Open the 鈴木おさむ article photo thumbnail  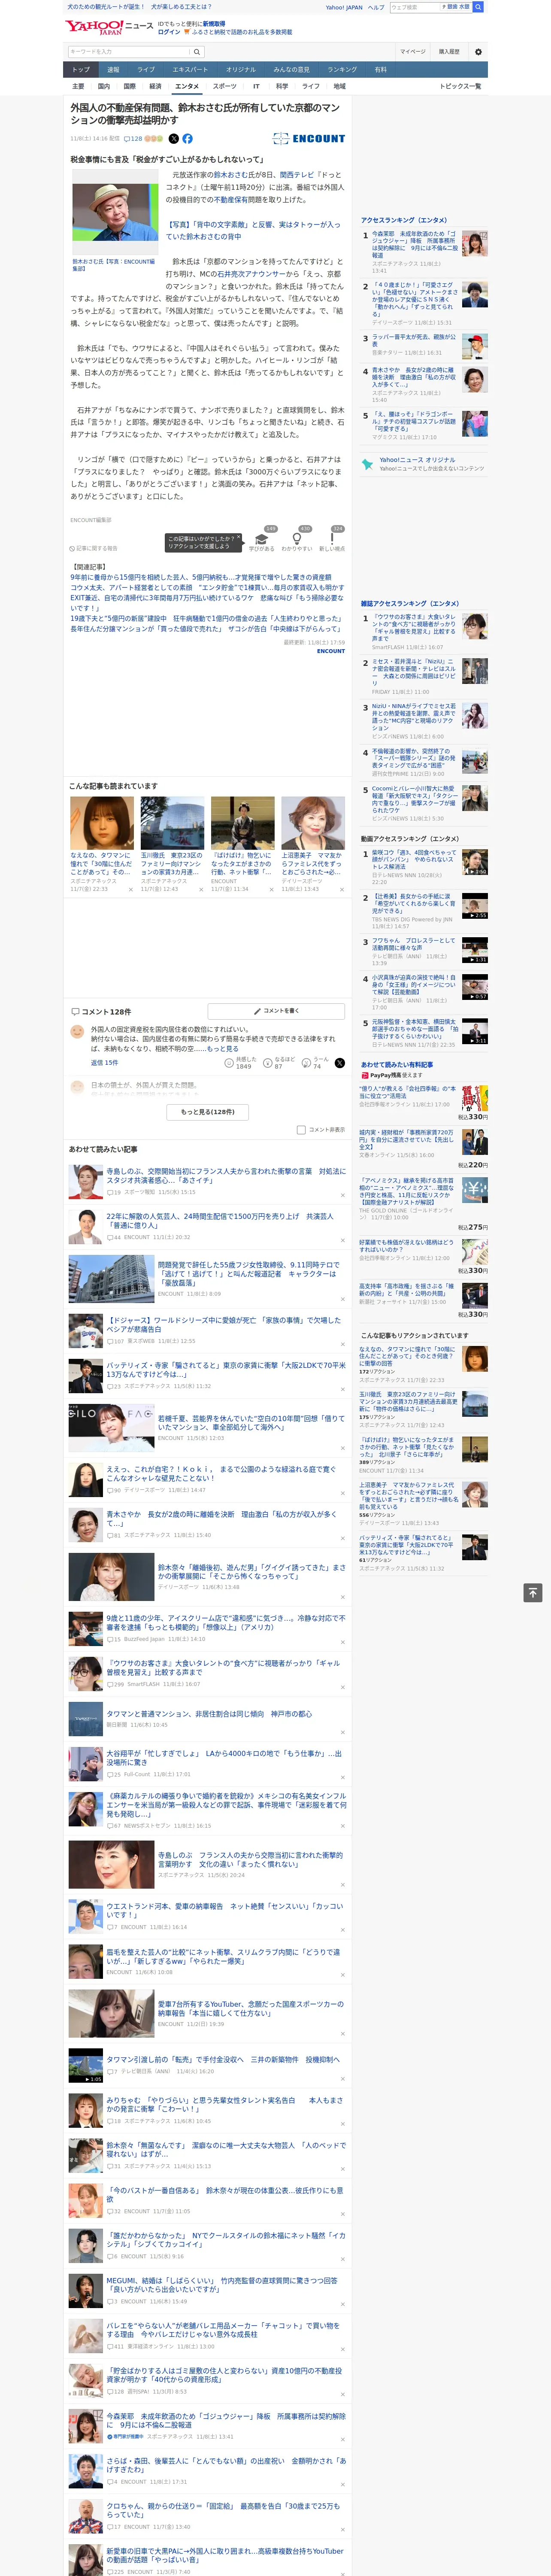pos(115,212)
